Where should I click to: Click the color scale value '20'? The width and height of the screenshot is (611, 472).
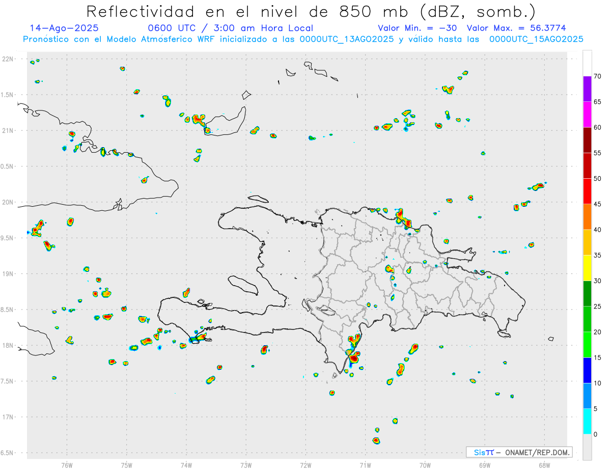coord(598,332)
